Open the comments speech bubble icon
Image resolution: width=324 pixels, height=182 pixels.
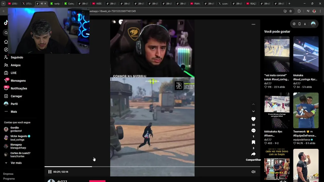tap(253, 131)
